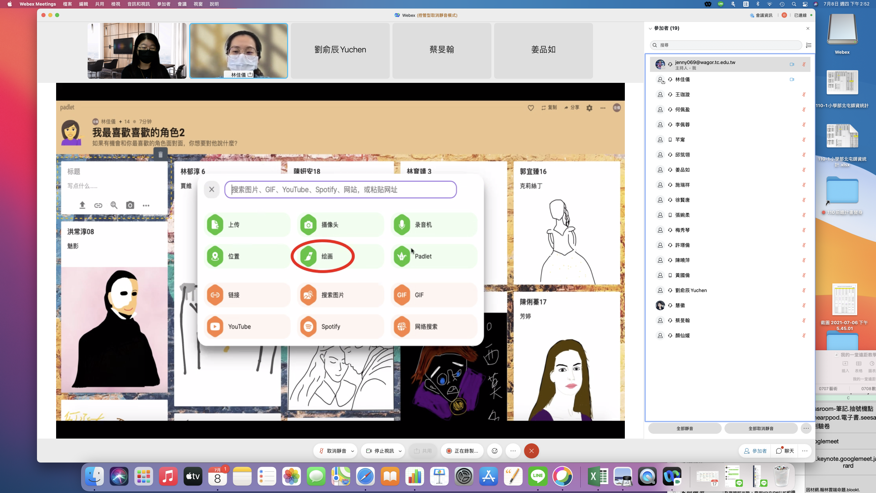This screenshot has height=493, width=876.
Task: Open the 會議 menu in menu bar
Action: tap(182, 4)
